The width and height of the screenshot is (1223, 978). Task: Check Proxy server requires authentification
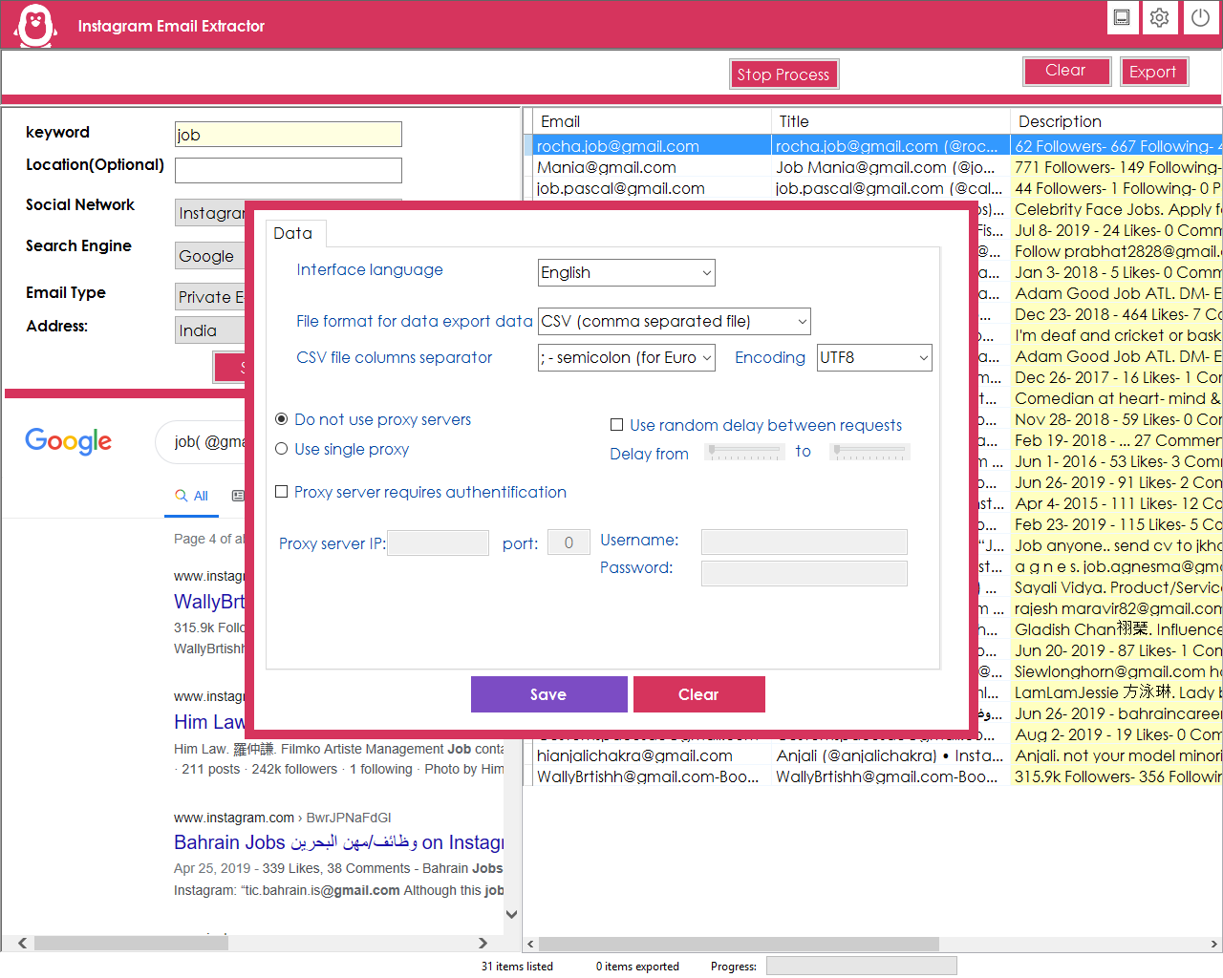click(x=282, y=492)
